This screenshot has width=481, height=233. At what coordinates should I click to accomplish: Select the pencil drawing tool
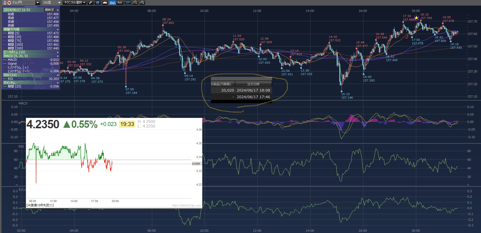pyautogui.click(x=91, y=3)
